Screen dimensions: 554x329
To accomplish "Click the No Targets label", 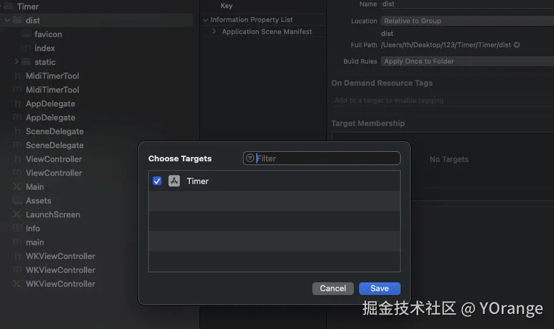I will pos(449,159).
